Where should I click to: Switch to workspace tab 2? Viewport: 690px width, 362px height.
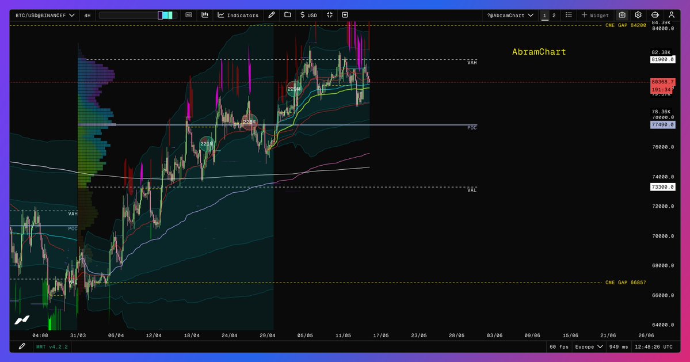(x=554, y=16)
